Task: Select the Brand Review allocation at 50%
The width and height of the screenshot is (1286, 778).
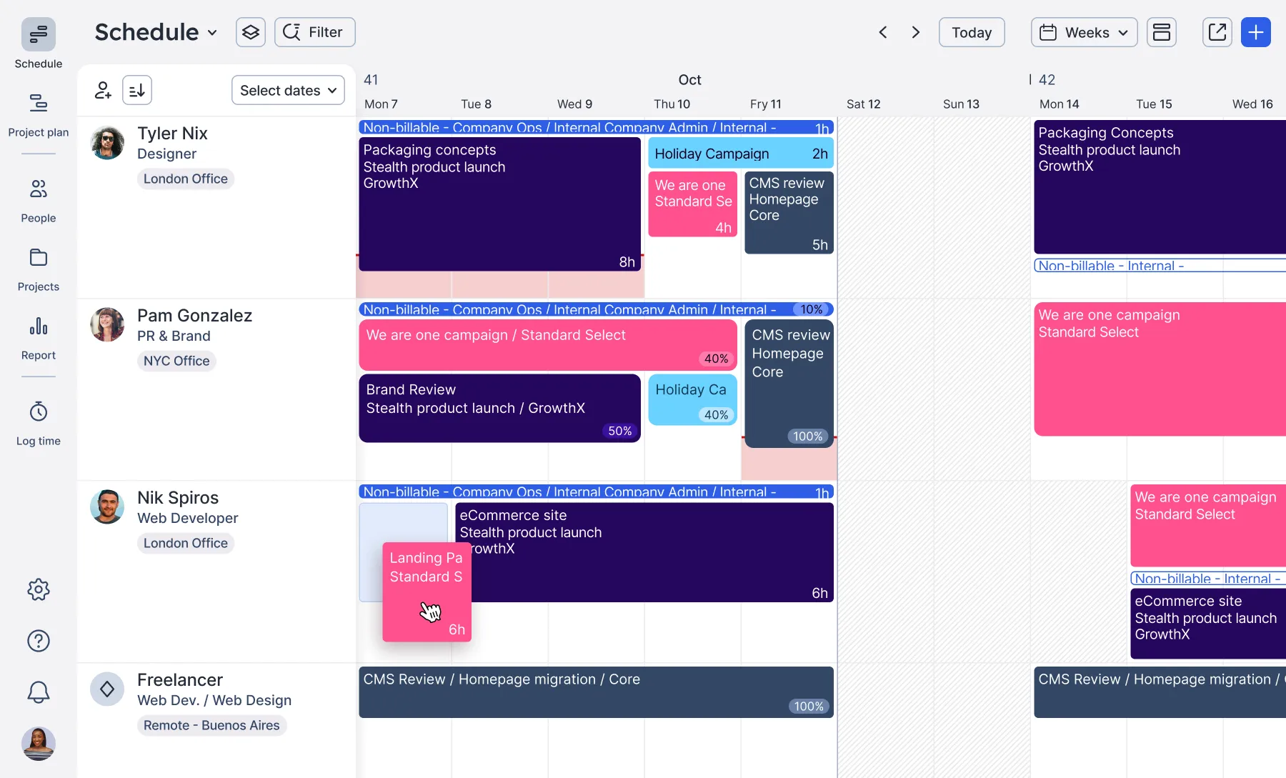Action: pos(499,408)
